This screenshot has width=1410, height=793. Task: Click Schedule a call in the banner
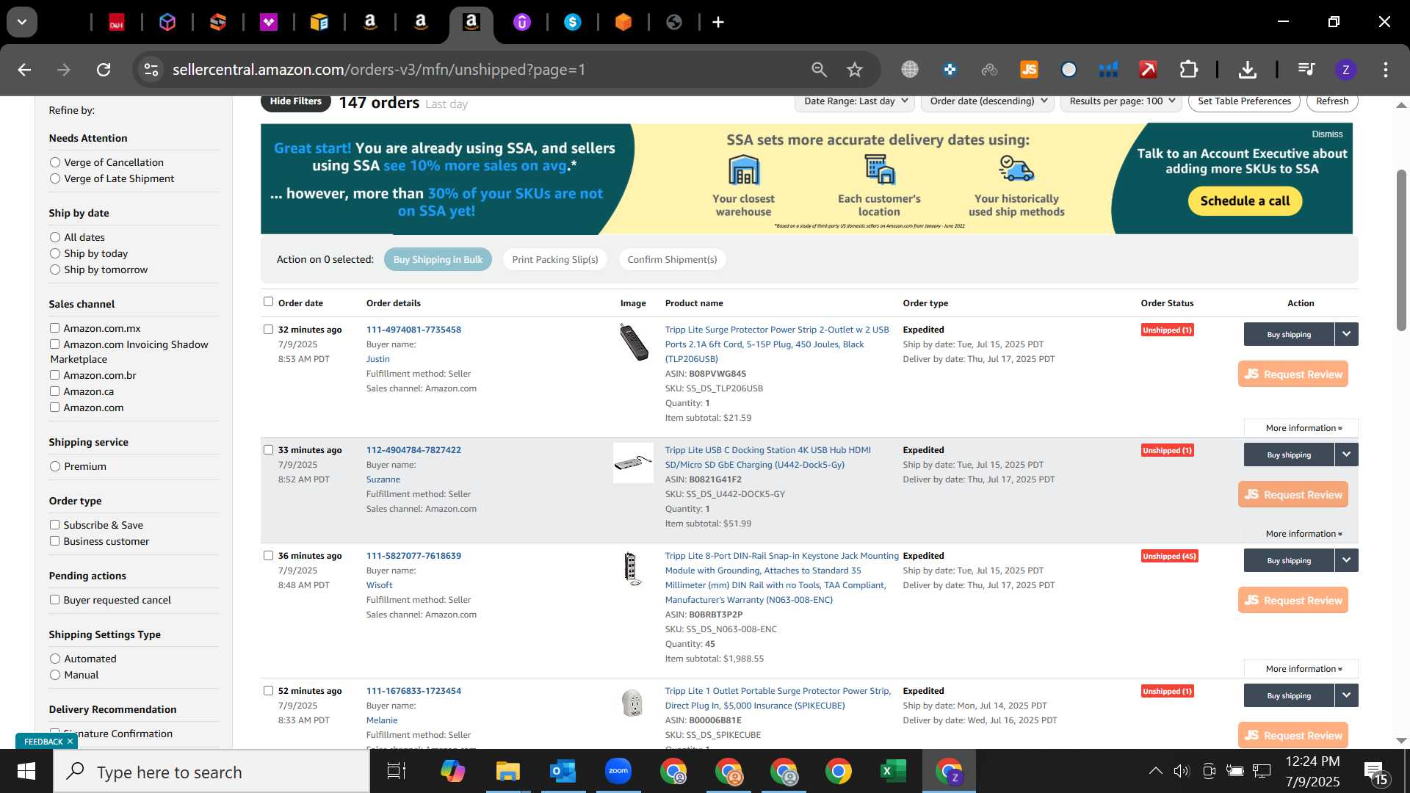[x=1245, y=201]
